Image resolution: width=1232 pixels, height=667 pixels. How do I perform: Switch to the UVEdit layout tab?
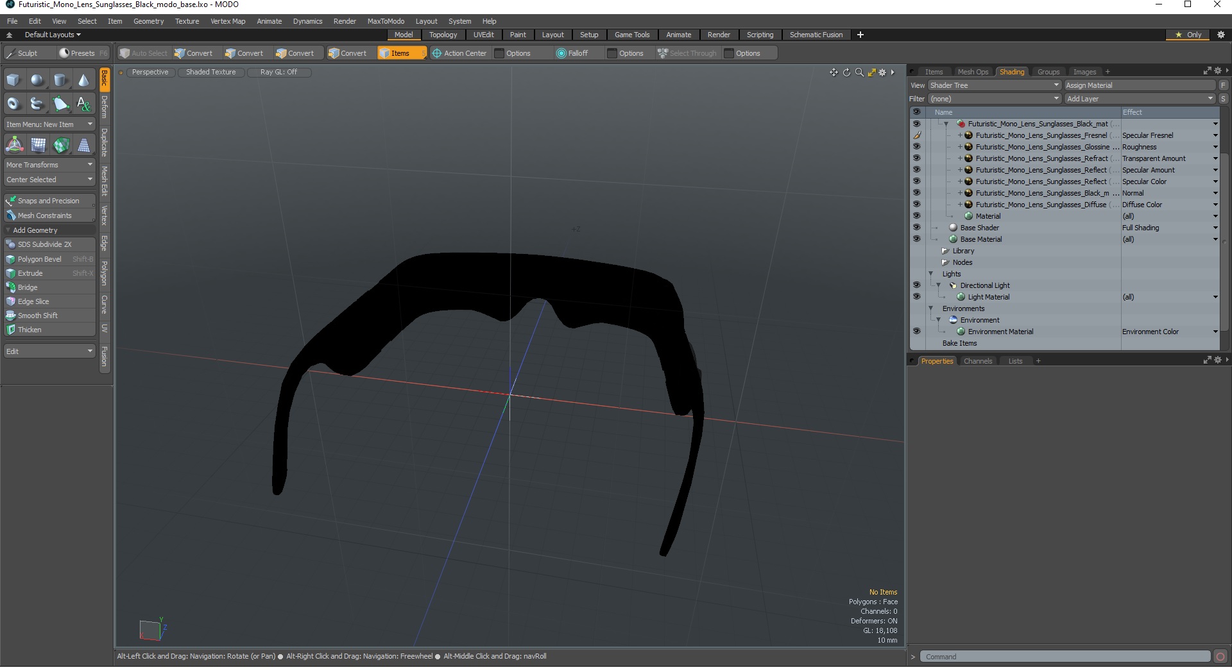point(483,35)
